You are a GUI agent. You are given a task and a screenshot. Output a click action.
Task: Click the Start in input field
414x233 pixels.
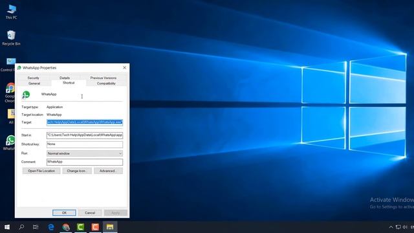[x=85, y=135]
